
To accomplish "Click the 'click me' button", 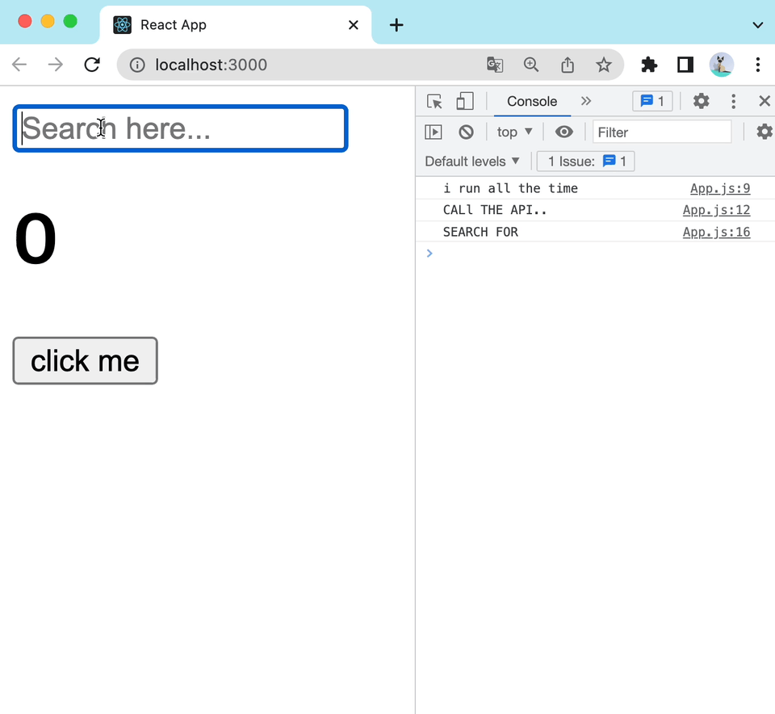I will click(x=85, y=361).
